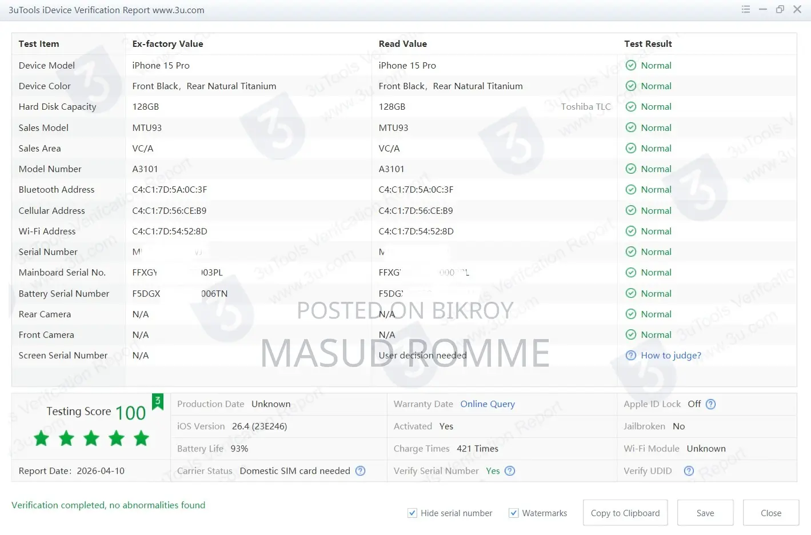
Task: Select the read Cellular address C4:C1:7D:56:CE:B9
Action: (416, 211)
